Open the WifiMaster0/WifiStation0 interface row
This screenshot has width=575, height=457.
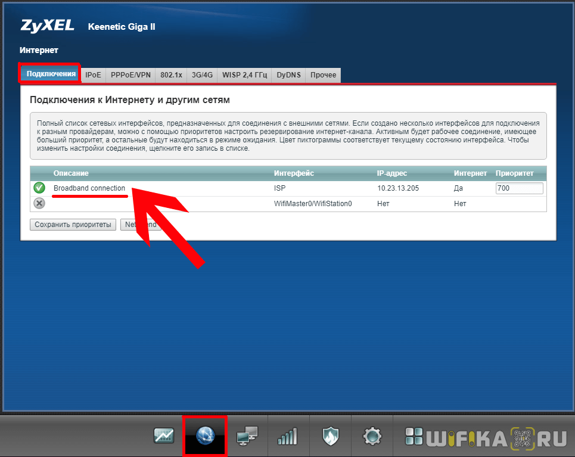coord(288,204)
